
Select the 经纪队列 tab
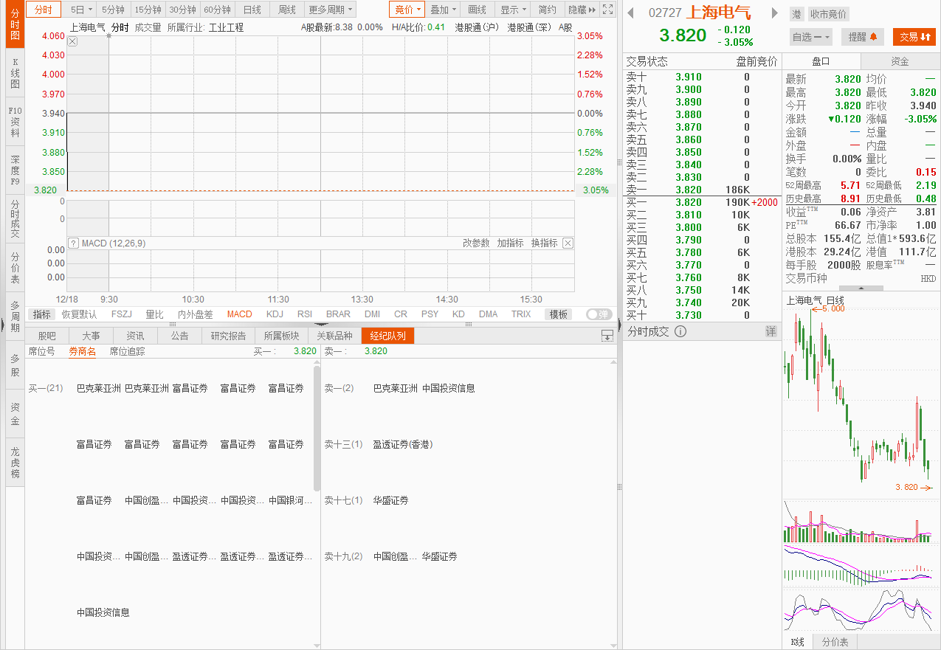click(387, 336)
